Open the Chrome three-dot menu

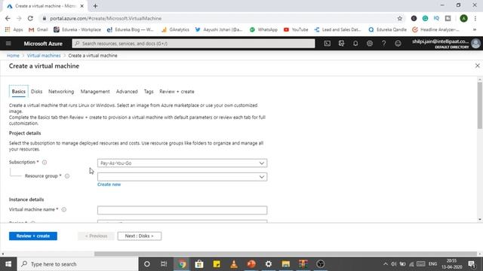pos(475,18)
